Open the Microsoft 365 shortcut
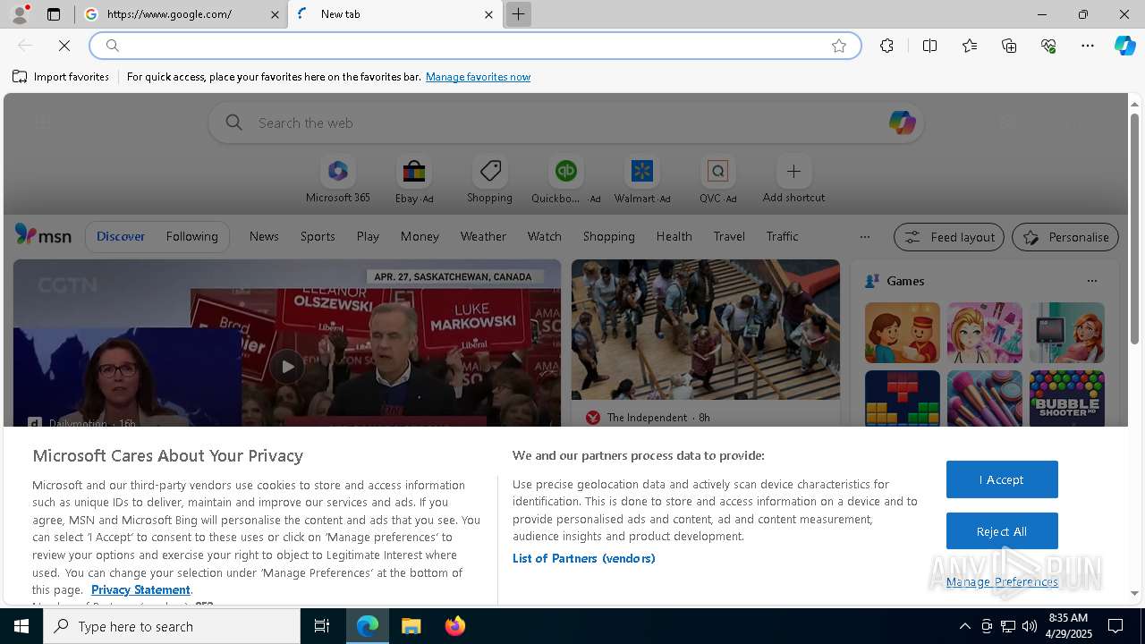1145x644 pixels. [x=337, y=180]
